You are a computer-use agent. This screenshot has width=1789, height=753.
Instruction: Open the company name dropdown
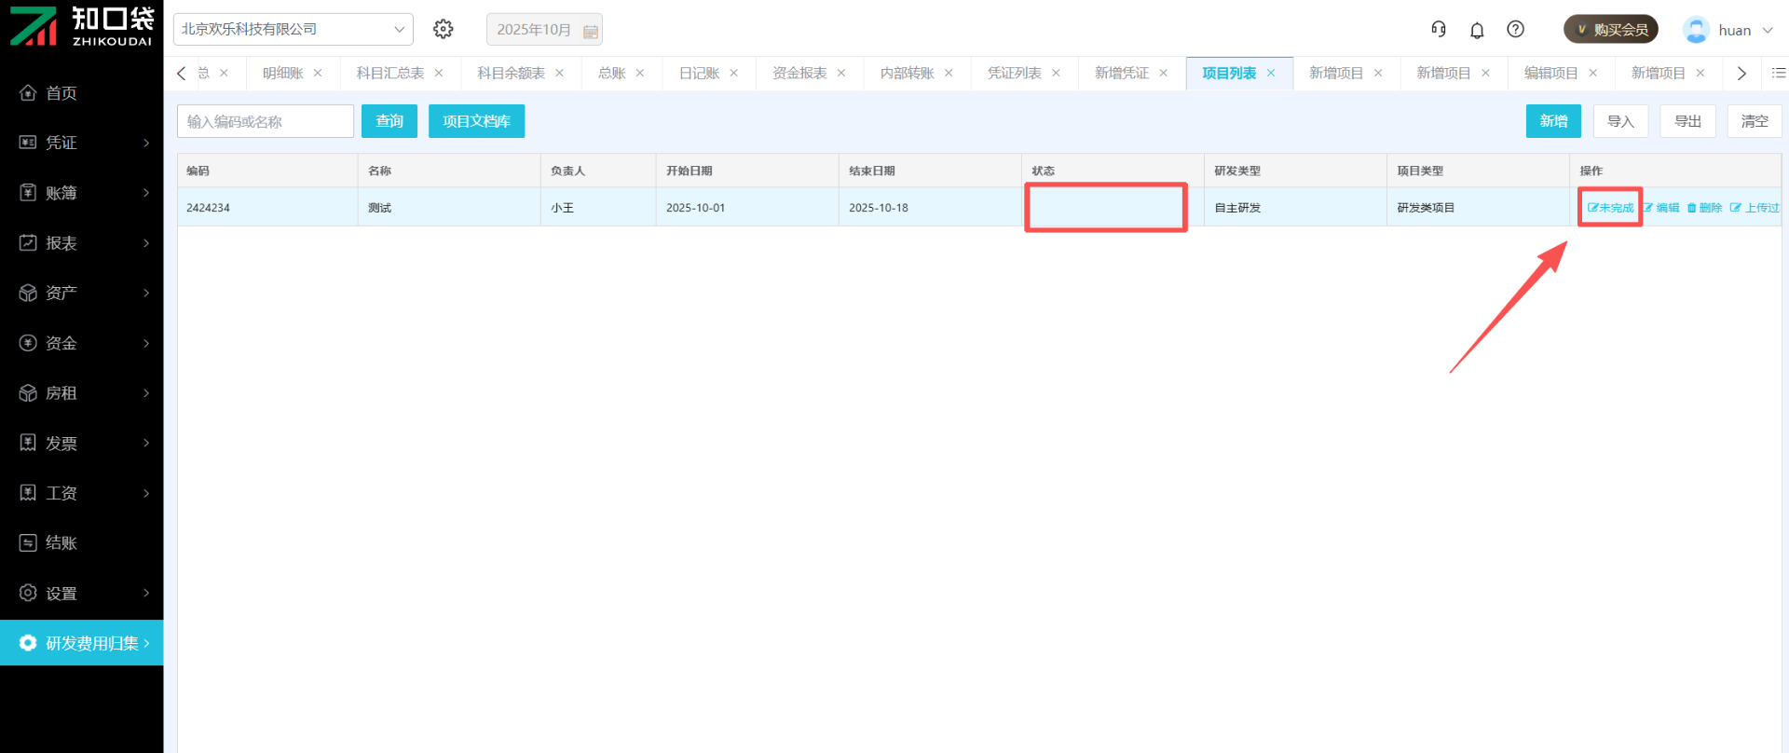294,29
